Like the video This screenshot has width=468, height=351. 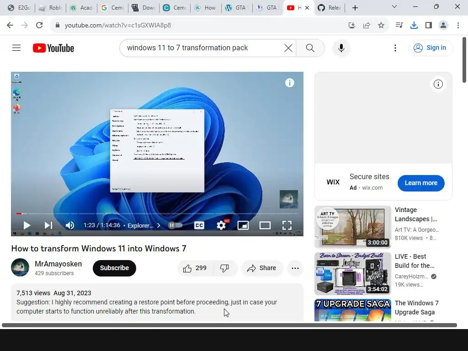click(196, 268)
